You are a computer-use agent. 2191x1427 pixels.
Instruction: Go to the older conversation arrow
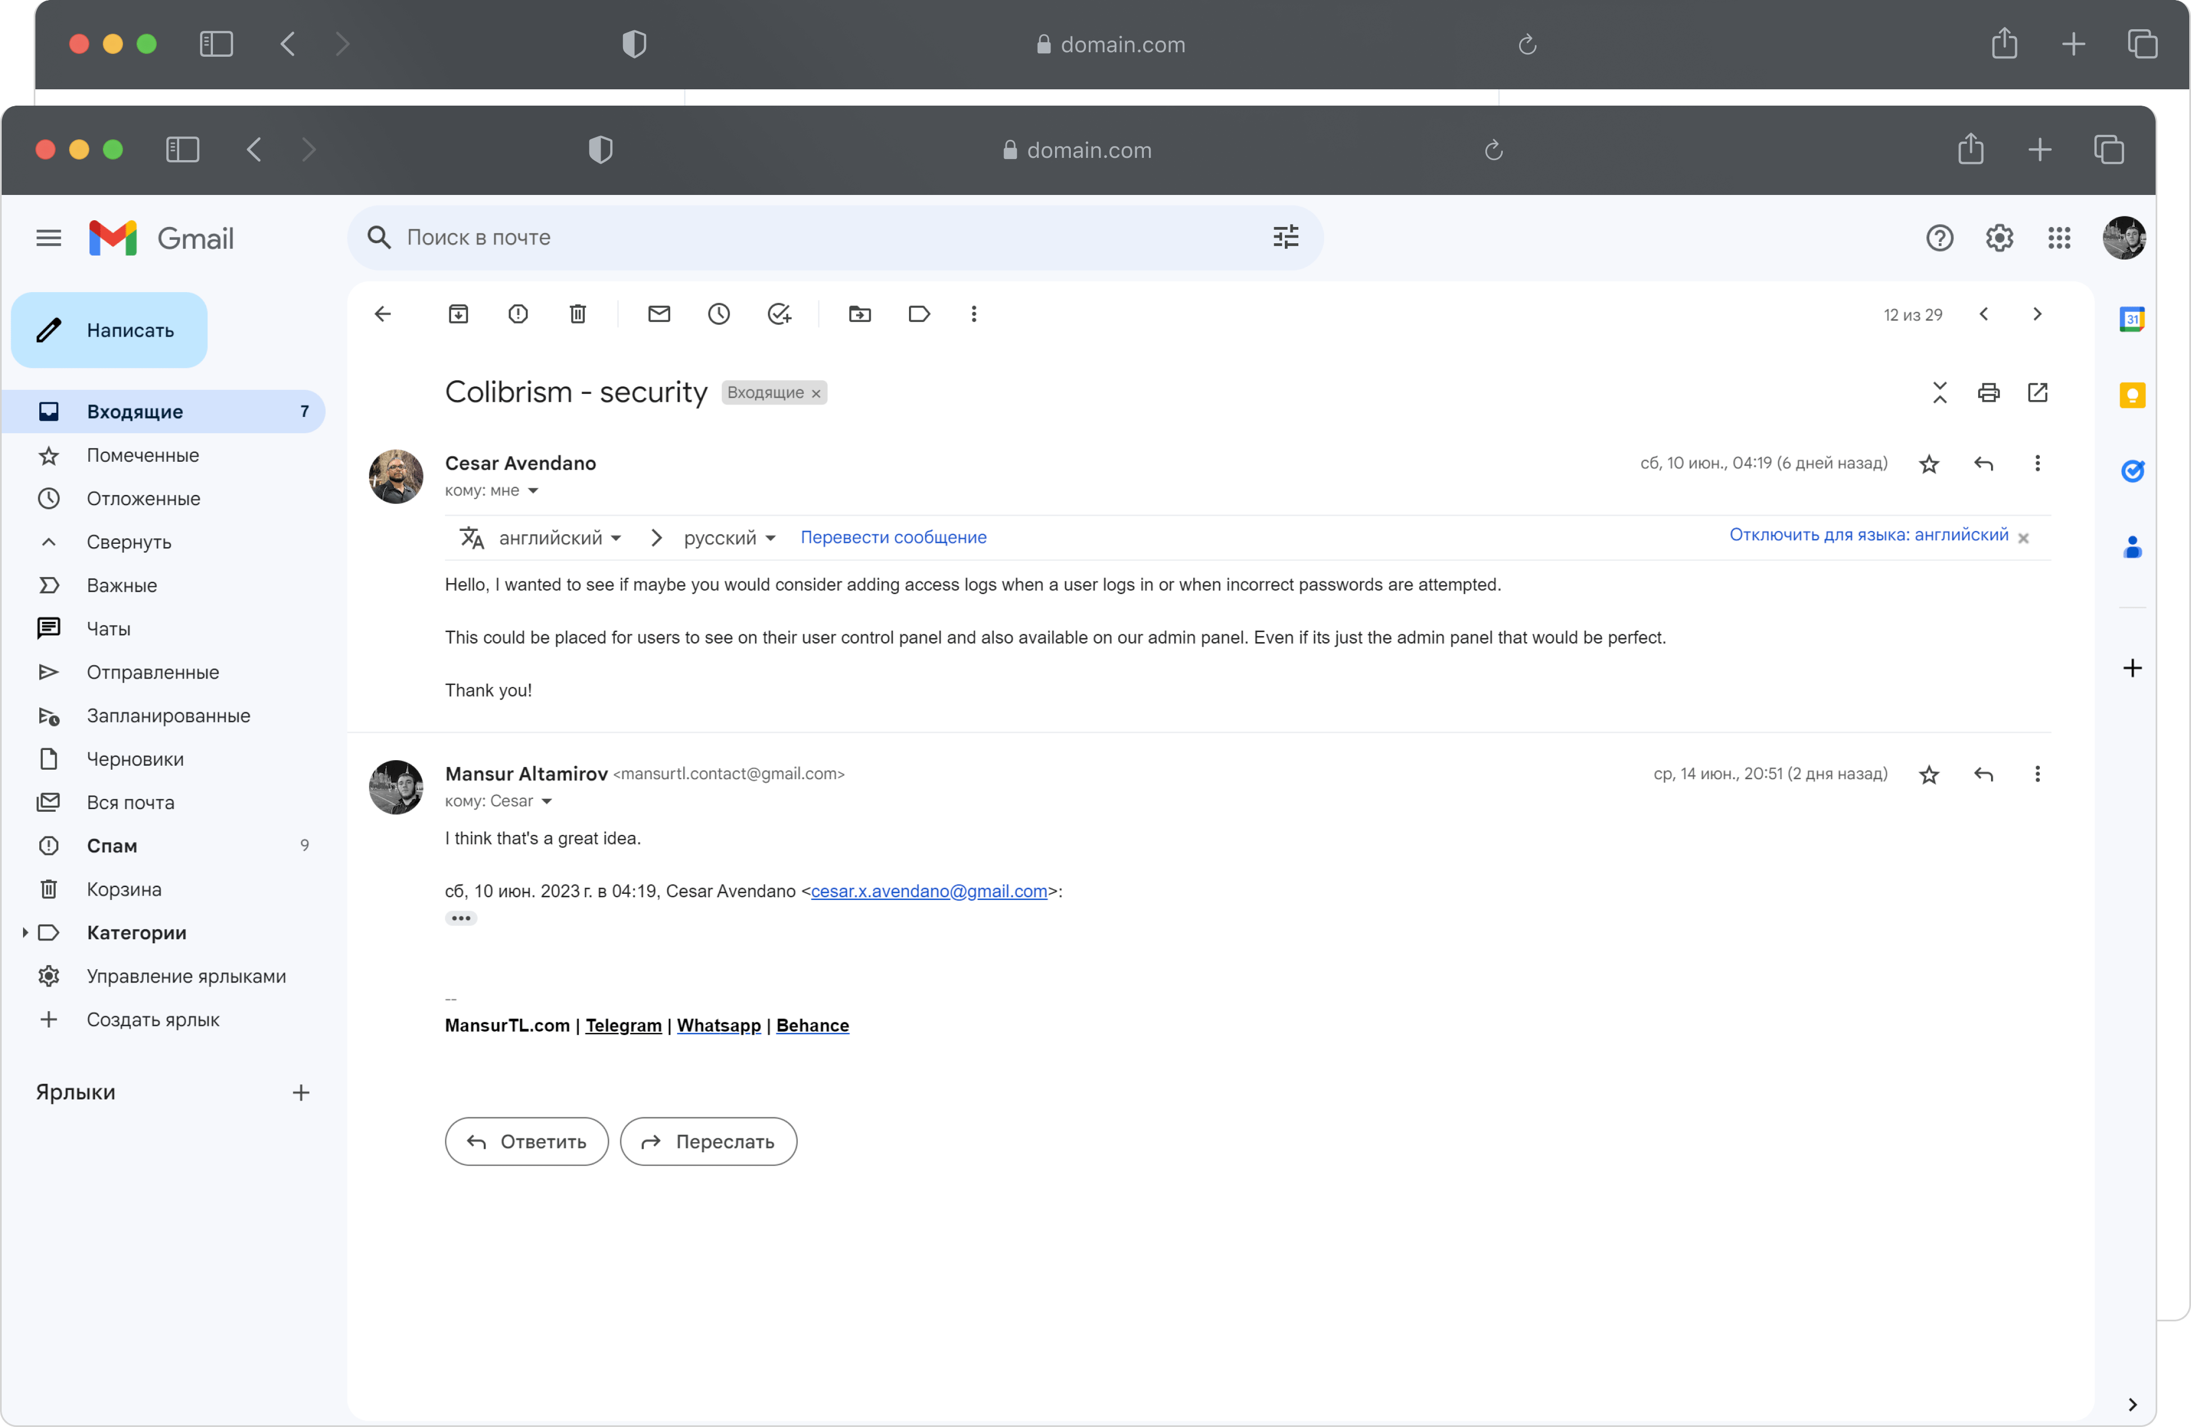2037,314
